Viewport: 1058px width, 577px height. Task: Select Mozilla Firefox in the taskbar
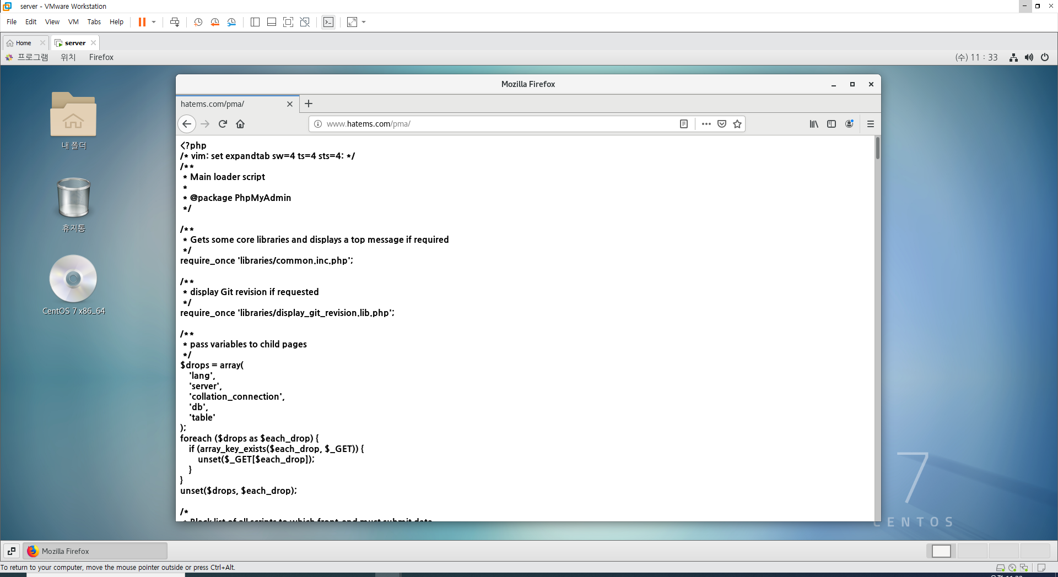(x=95, y=551)
